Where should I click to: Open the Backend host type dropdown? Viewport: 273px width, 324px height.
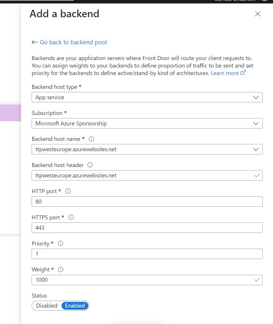tap(147, 97)
